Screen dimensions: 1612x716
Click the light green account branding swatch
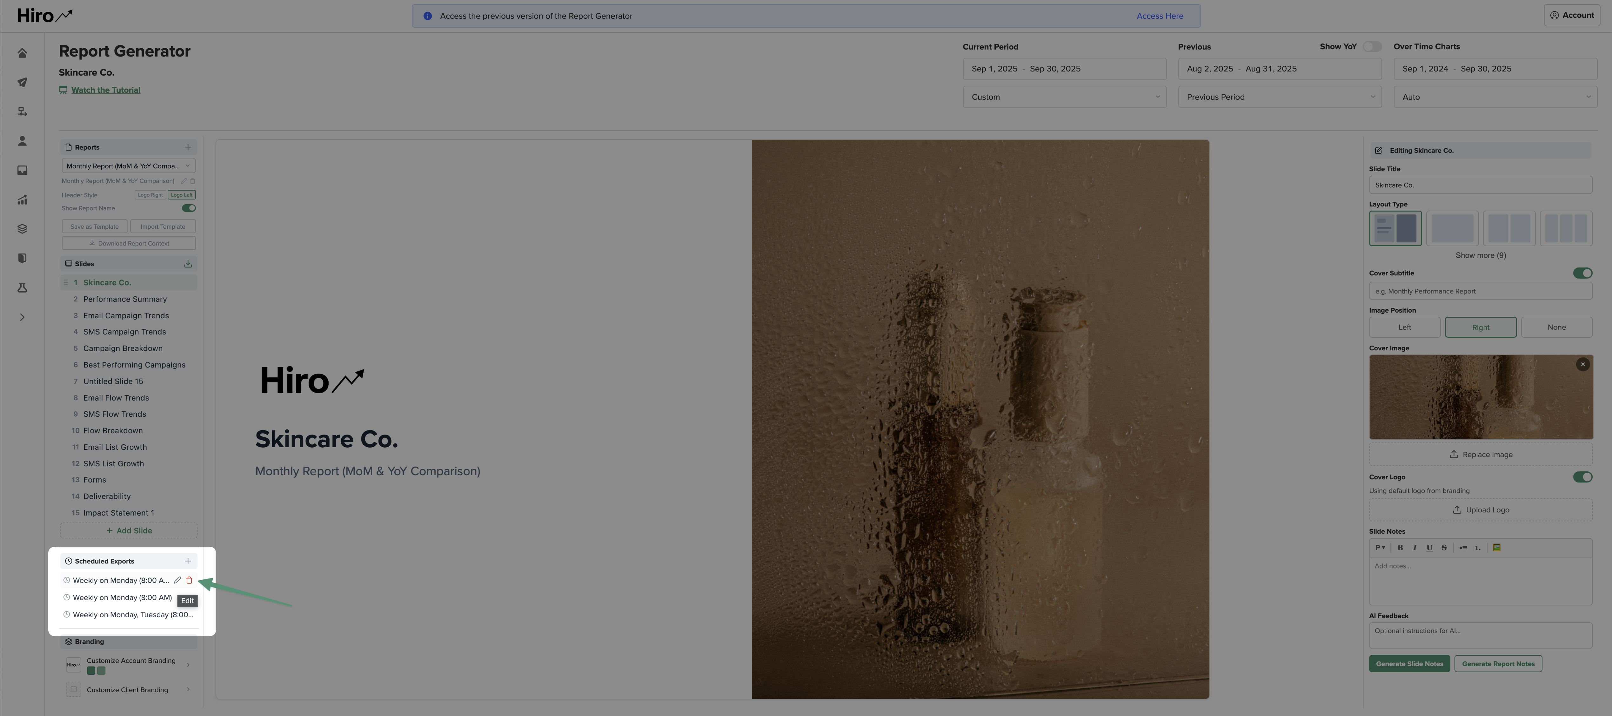tap(101, 671)
